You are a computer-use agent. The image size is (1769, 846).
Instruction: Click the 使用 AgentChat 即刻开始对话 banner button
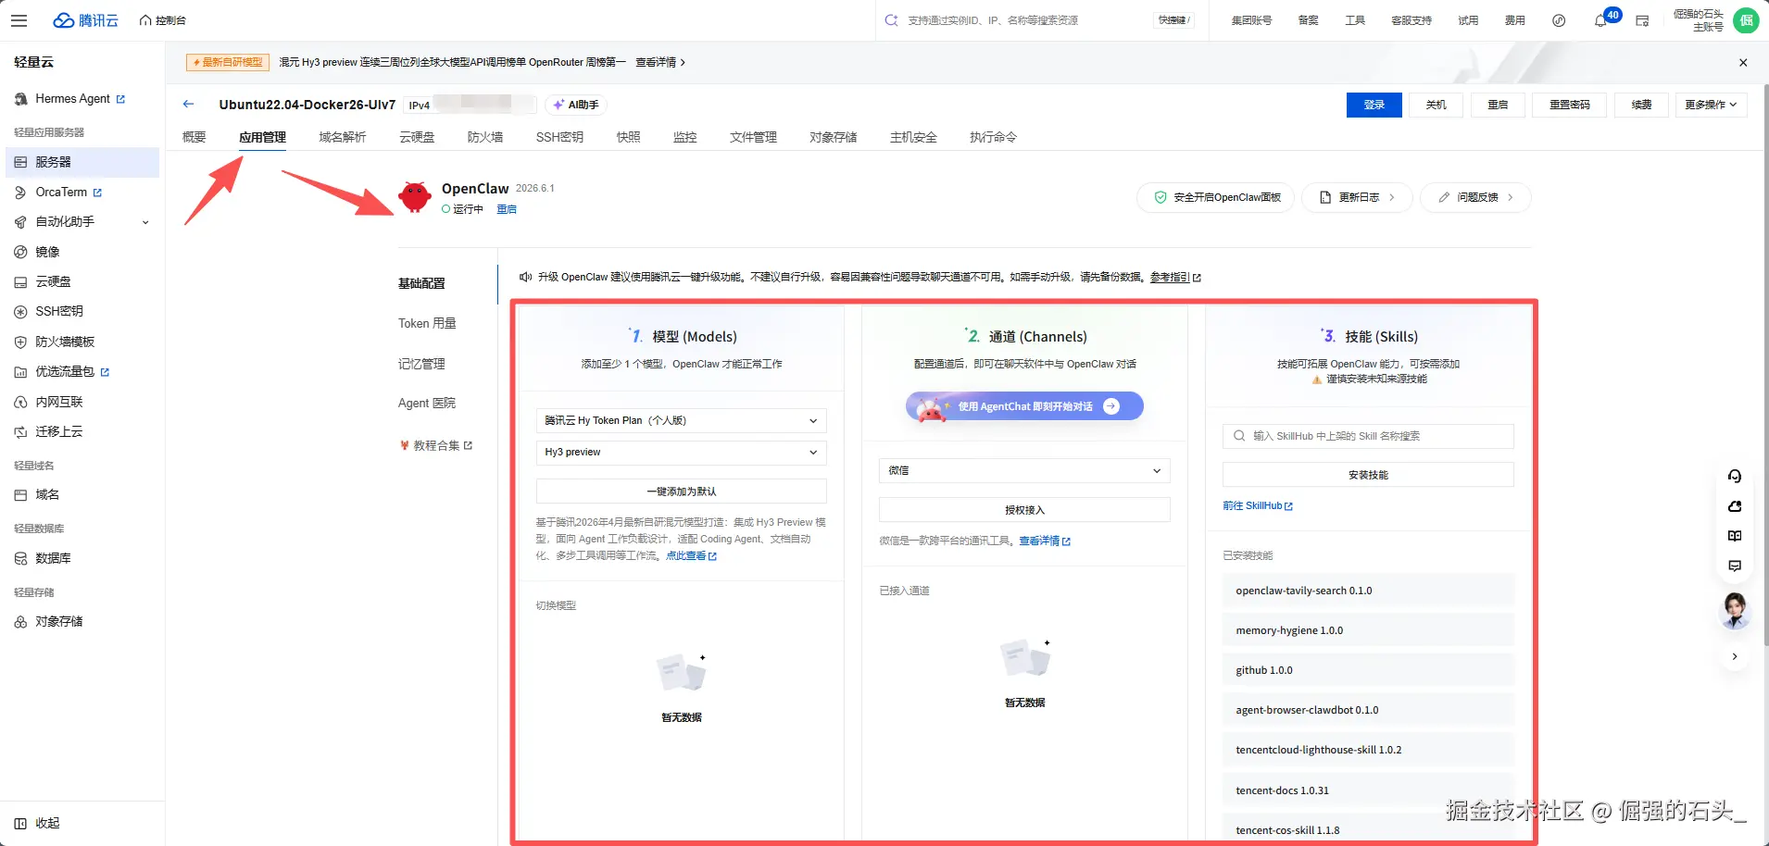[x=1024, y=406]
